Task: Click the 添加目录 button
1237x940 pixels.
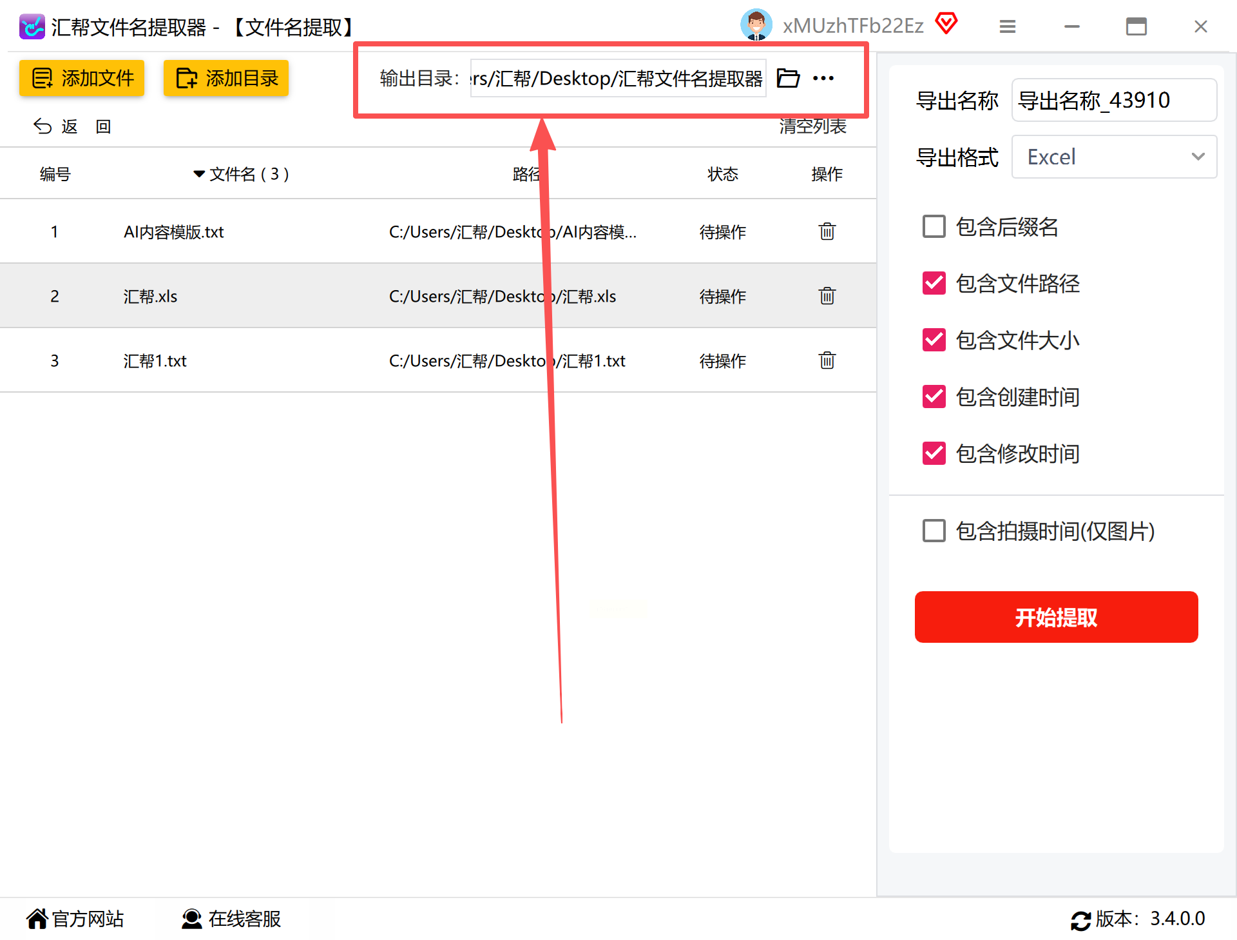Action: [x=226, y=78]
